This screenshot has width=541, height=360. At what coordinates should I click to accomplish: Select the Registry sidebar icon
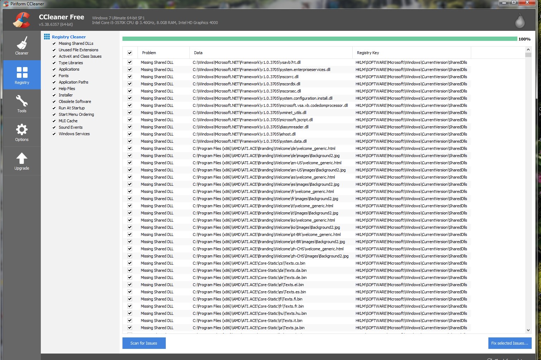click(22, 75)
